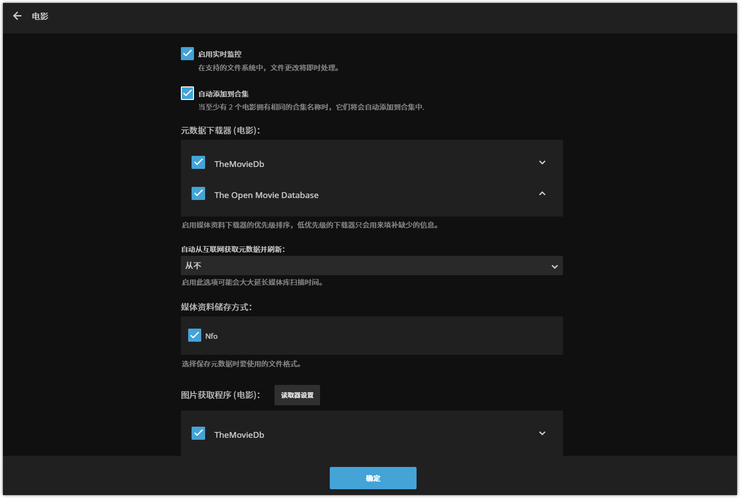
Task: Click the 元数据下载器 (电影) heading
Action: [221, 130]
